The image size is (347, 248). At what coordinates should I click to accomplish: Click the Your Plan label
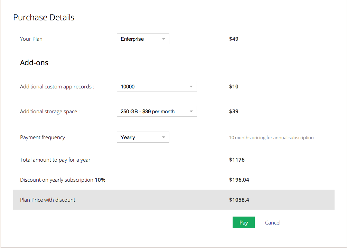pyautogui.click(x=31, y=39)
